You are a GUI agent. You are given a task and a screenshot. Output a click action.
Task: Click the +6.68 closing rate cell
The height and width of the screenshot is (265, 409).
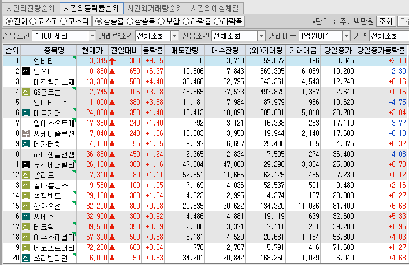point(397,206)
